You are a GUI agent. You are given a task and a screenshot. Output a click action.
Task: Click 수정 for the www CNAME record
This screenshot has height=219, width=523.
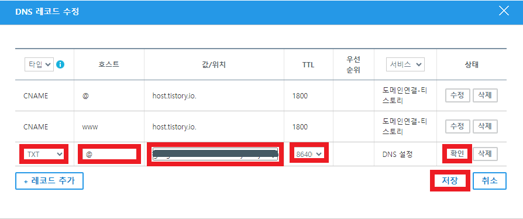point(457,126)
